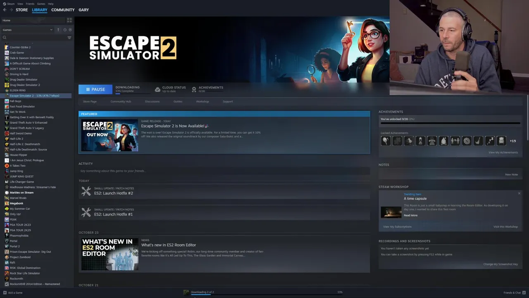Open the collections grid view icon
The image size is (529, 298).
tap(69, 20)
